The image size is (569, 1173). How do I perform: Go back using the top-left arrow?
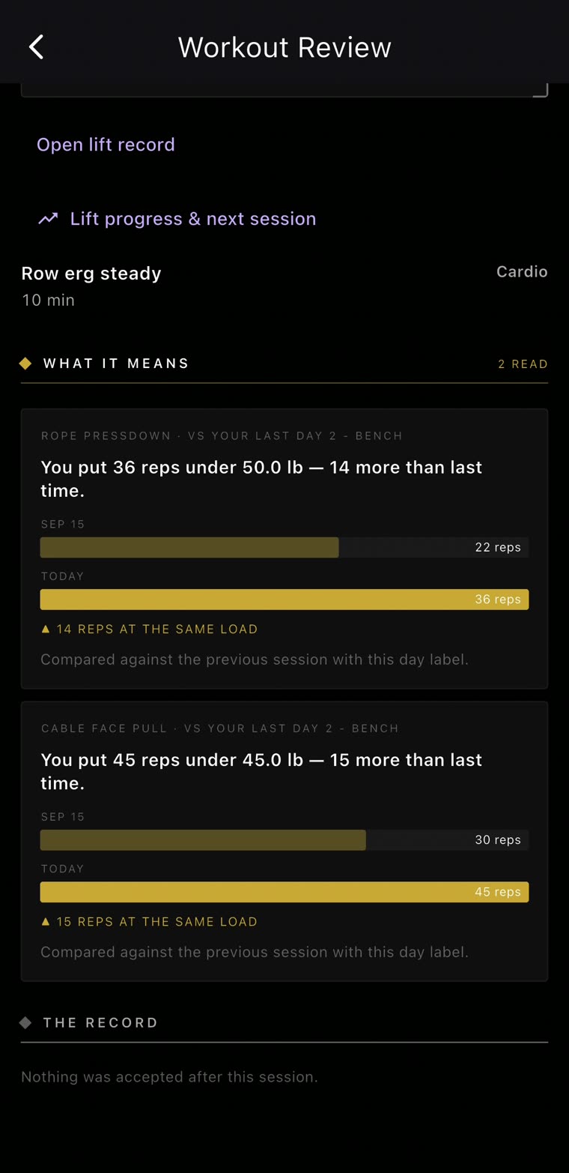click(x=36, y=46)
